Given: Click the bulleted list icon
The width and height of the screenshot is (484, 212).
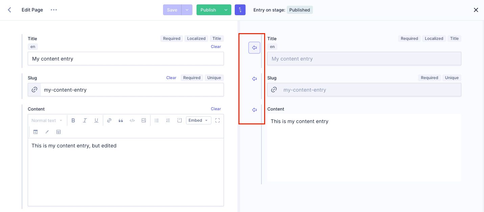Looking at the screenshot, I should [157, 120].
